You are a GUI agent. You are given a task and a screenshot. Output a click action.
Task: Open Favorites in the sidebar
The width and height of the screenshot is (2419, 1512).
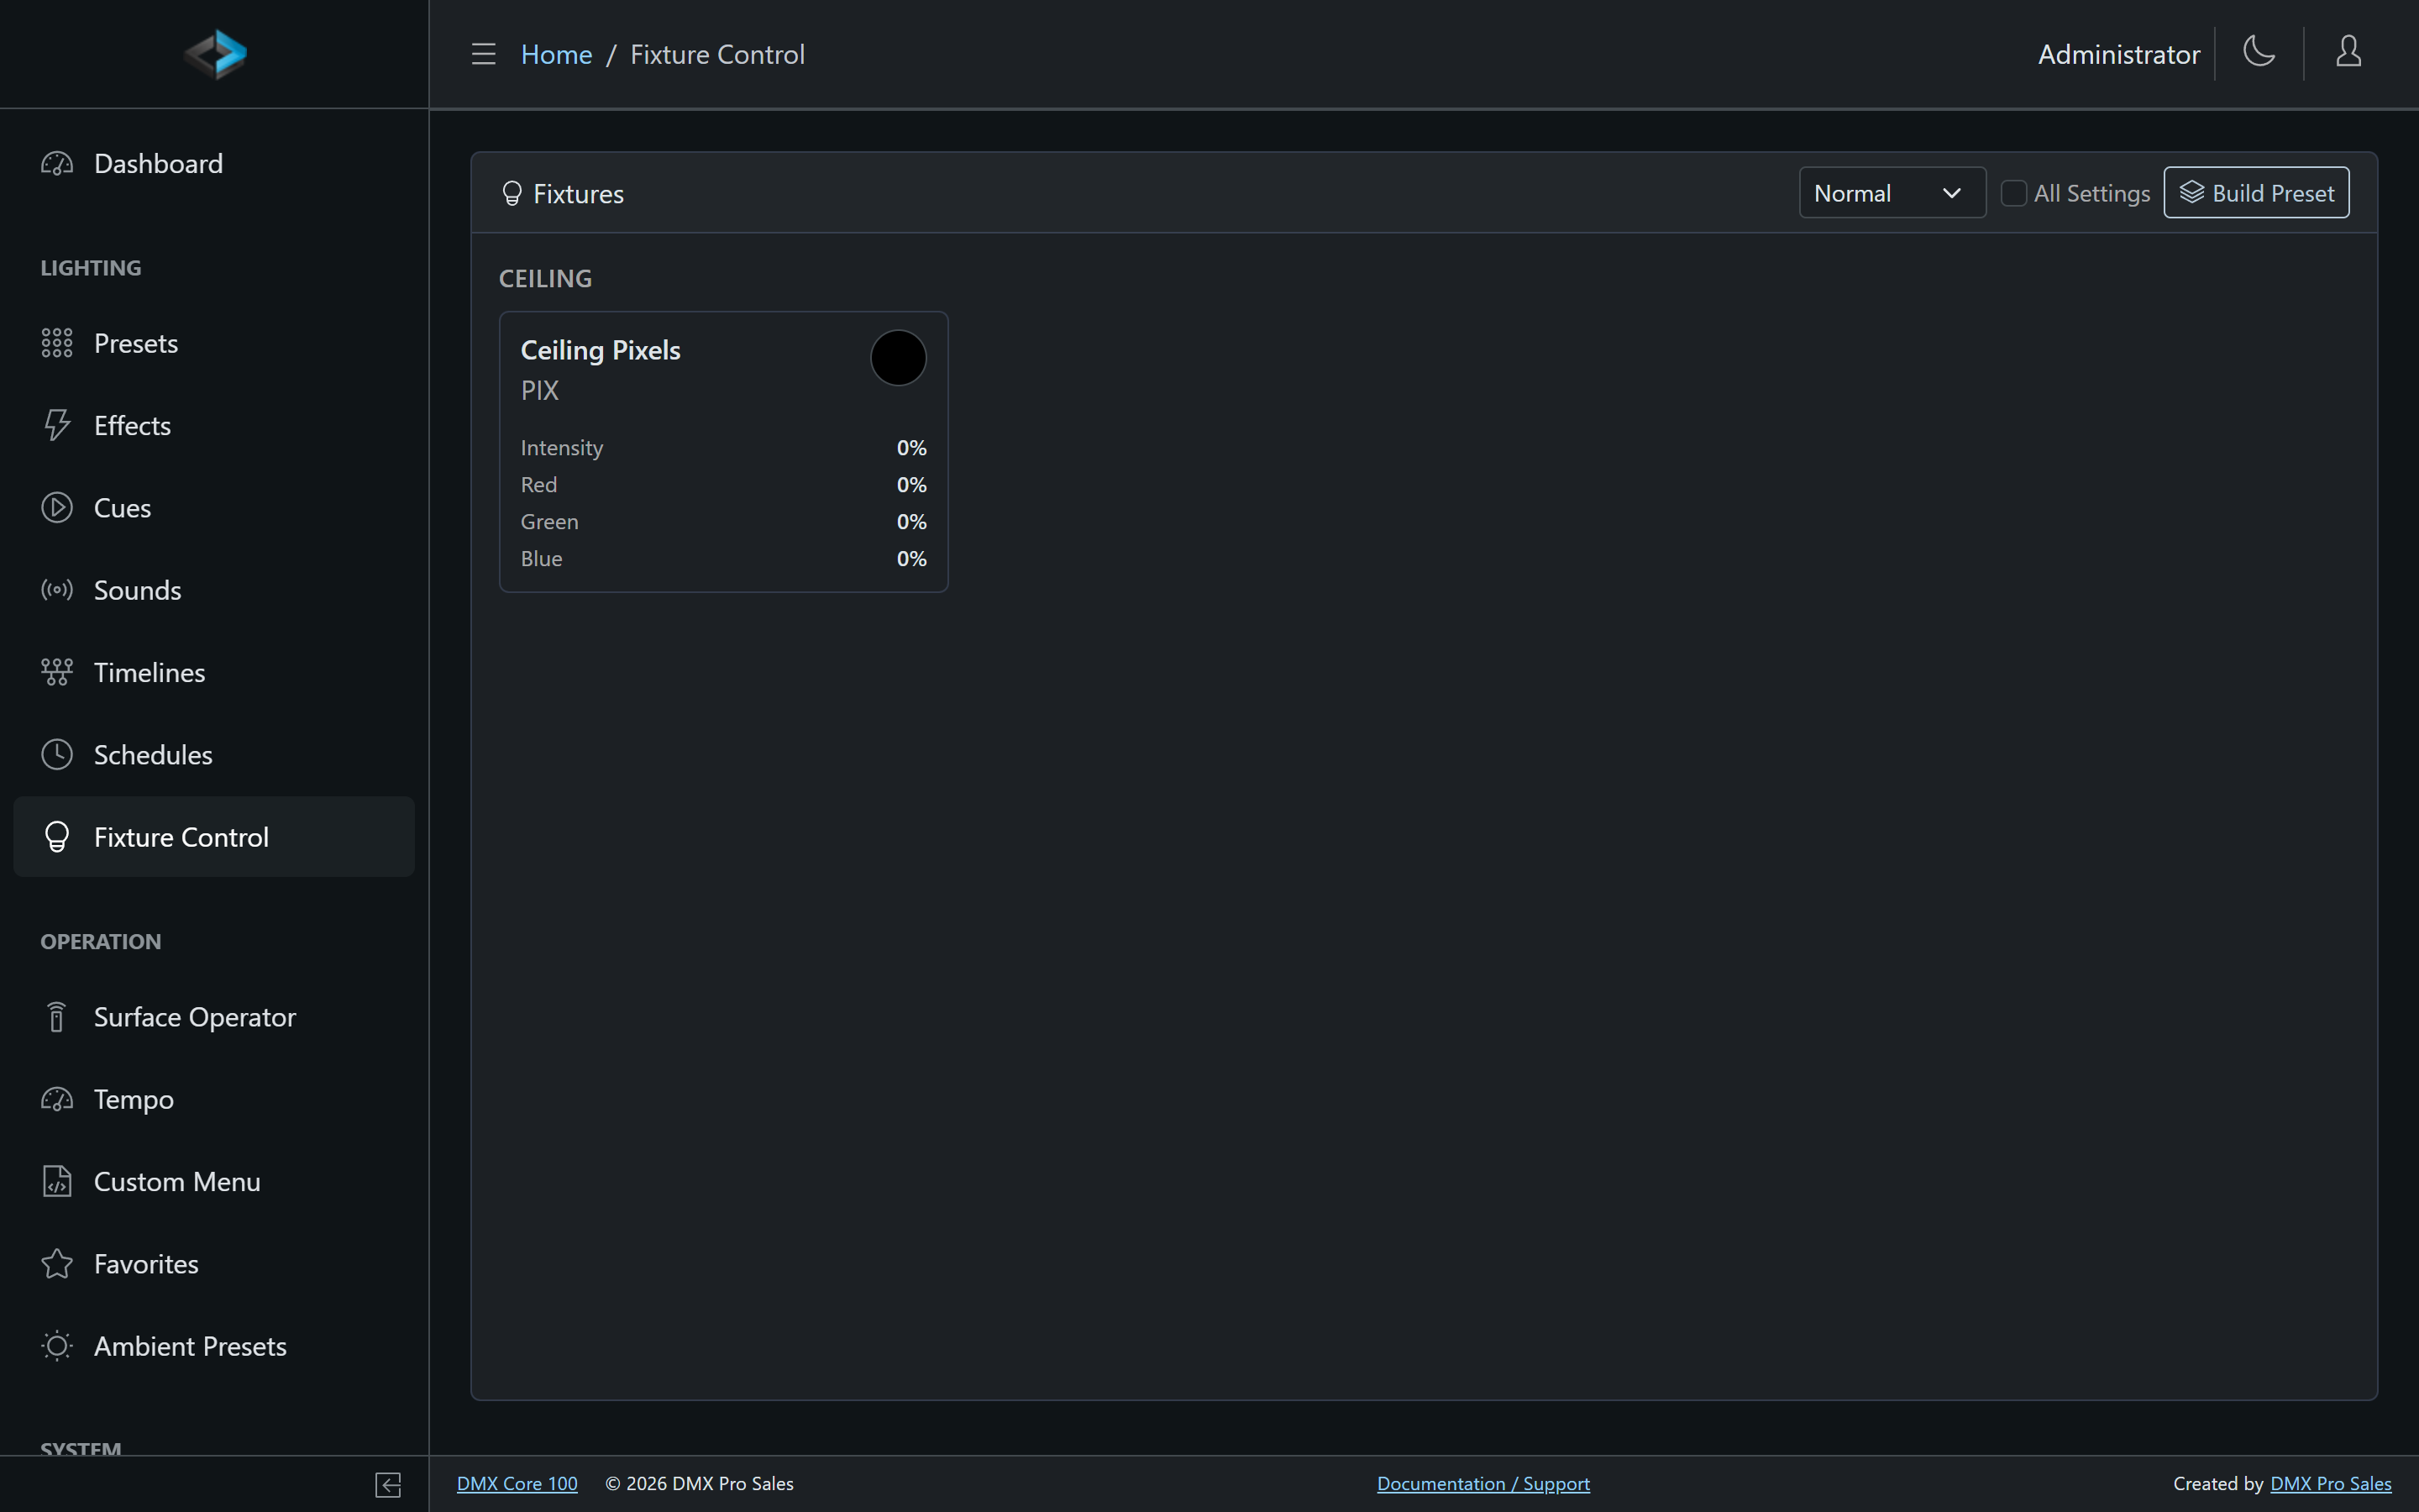[214, 1264]
